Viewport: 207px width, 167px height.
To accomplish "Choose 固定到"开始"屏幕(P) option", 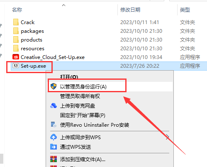I will pos(83,115).
